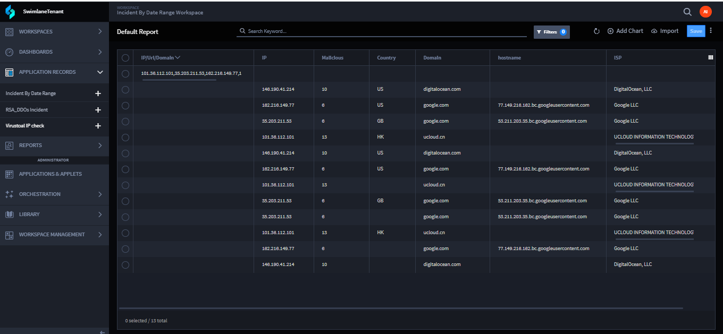Add new RSA_DDOs Incident record
The image size is (723, 334).
(98, 110)
